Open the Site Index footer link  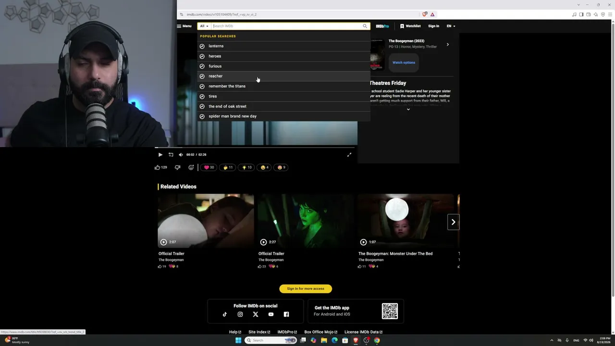pos(259,332)
